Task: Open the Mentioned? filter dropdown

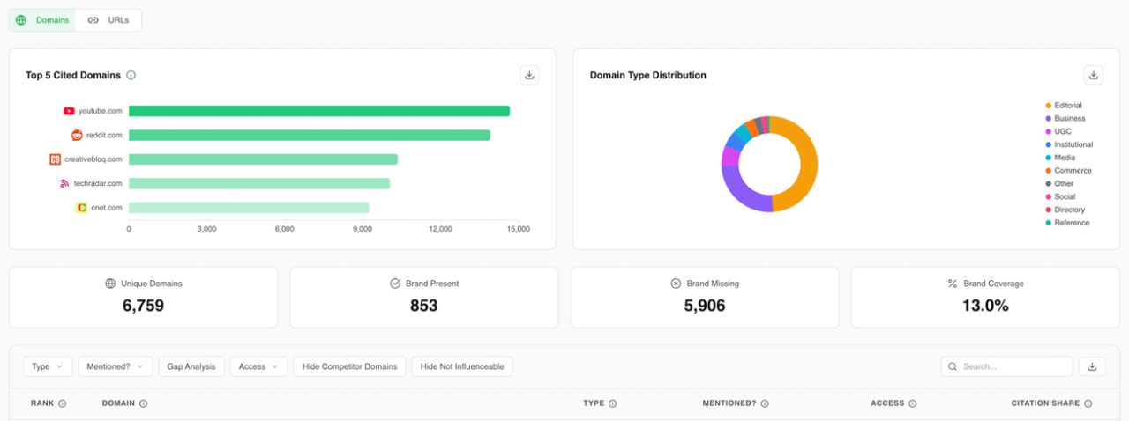Action: pos(116,366)
